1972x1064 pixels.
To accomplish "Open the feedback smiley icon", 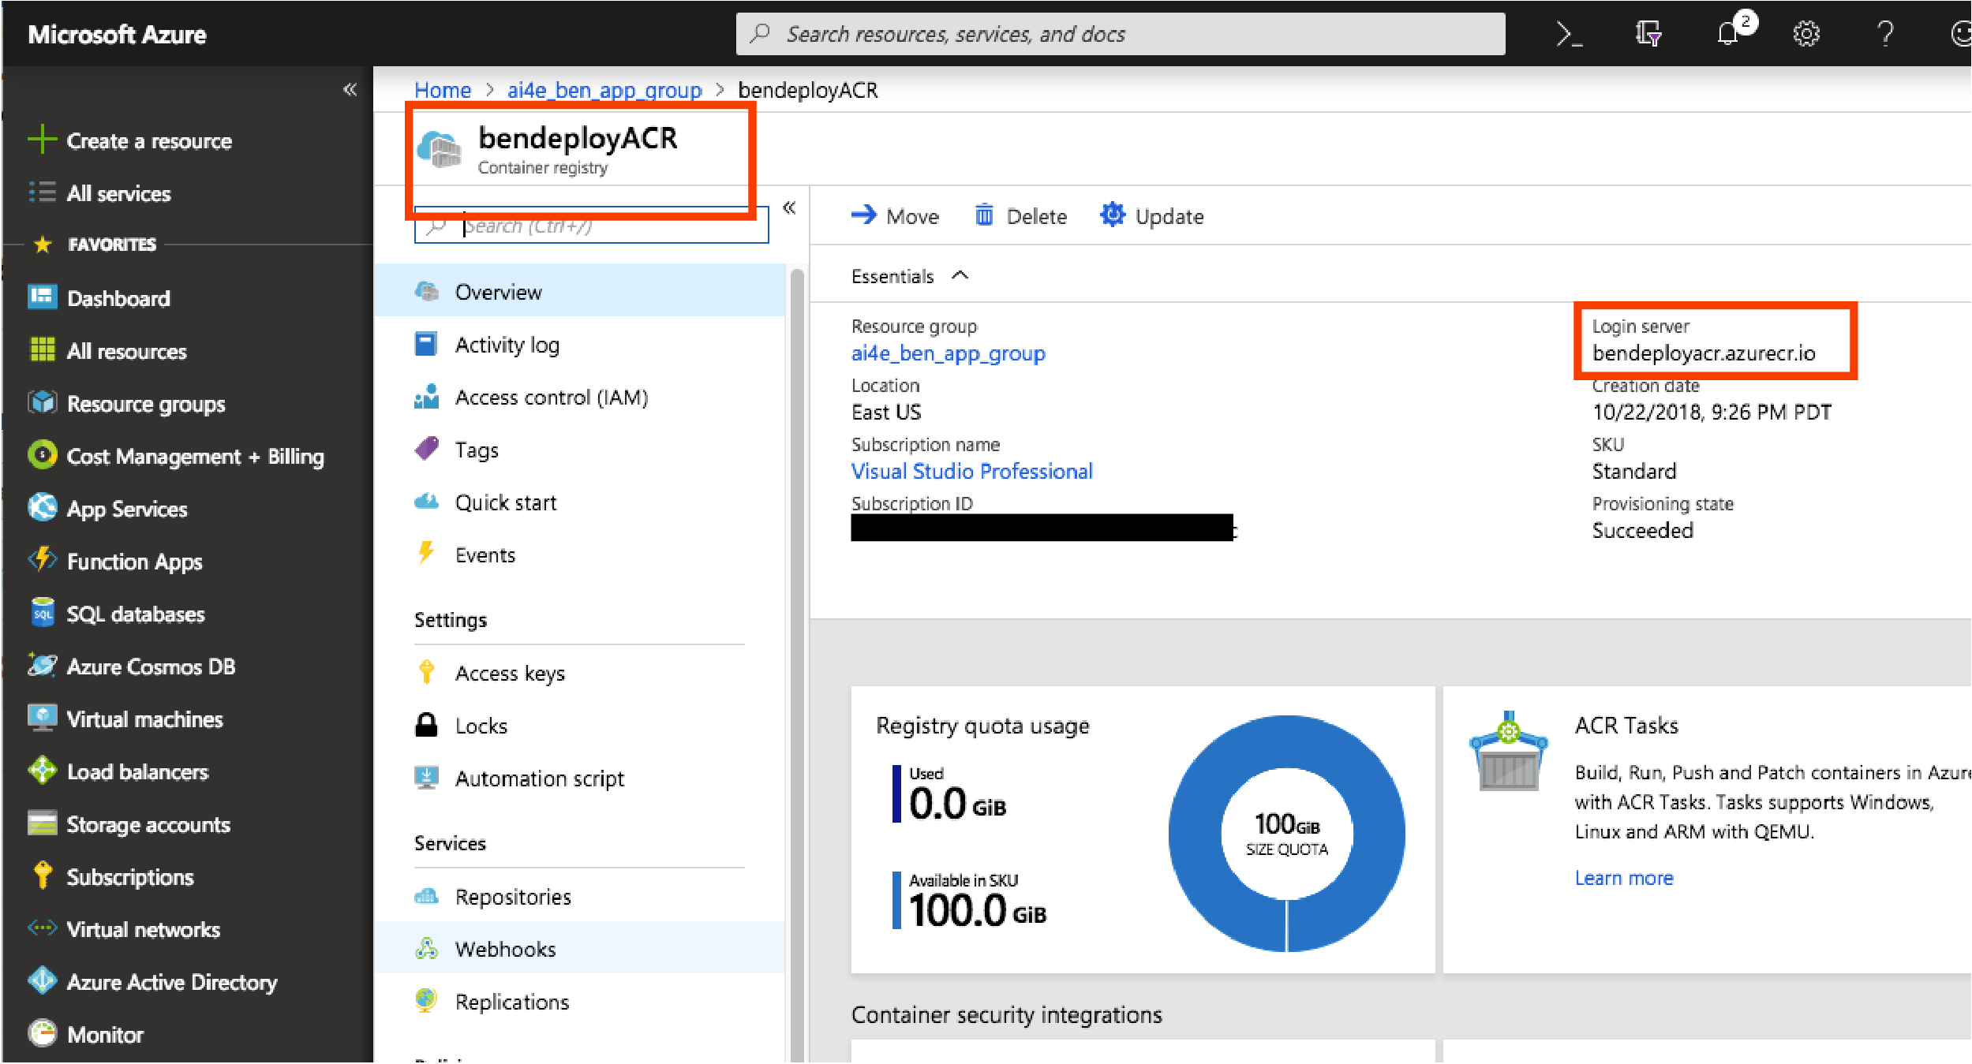I will coord(1961,34).
